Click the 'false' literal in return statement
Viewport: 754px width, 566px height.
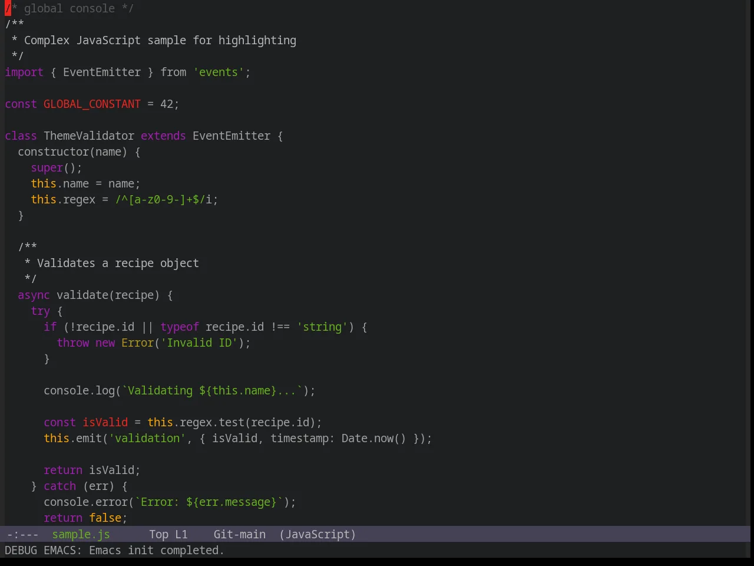(105, 518)
